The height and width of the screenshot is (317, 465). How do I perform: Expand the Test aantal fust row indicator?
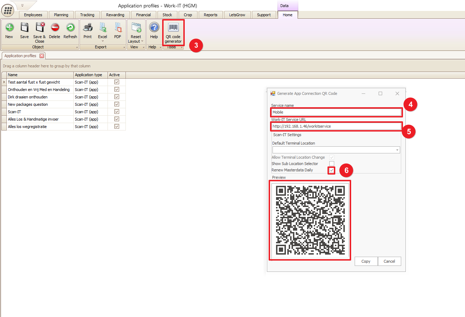click(4, 82)
